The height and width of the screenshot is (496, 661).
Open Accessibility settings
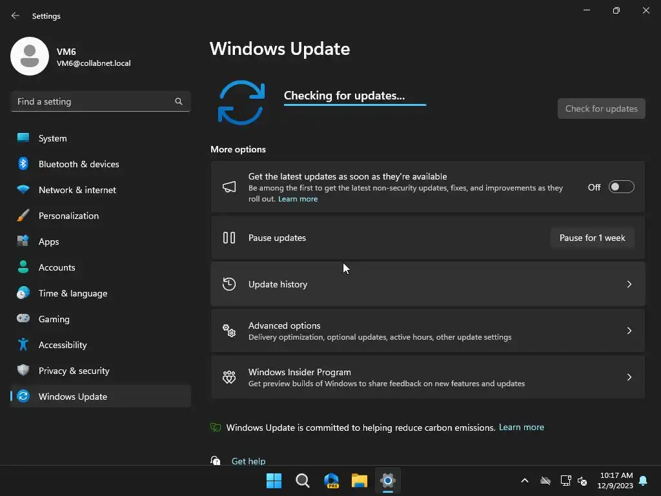pos(100,345)
